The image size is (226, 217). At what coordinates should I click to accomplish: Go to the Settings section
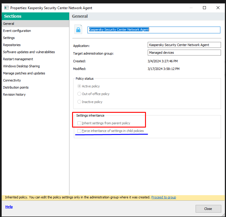click(x=35, y=38)
